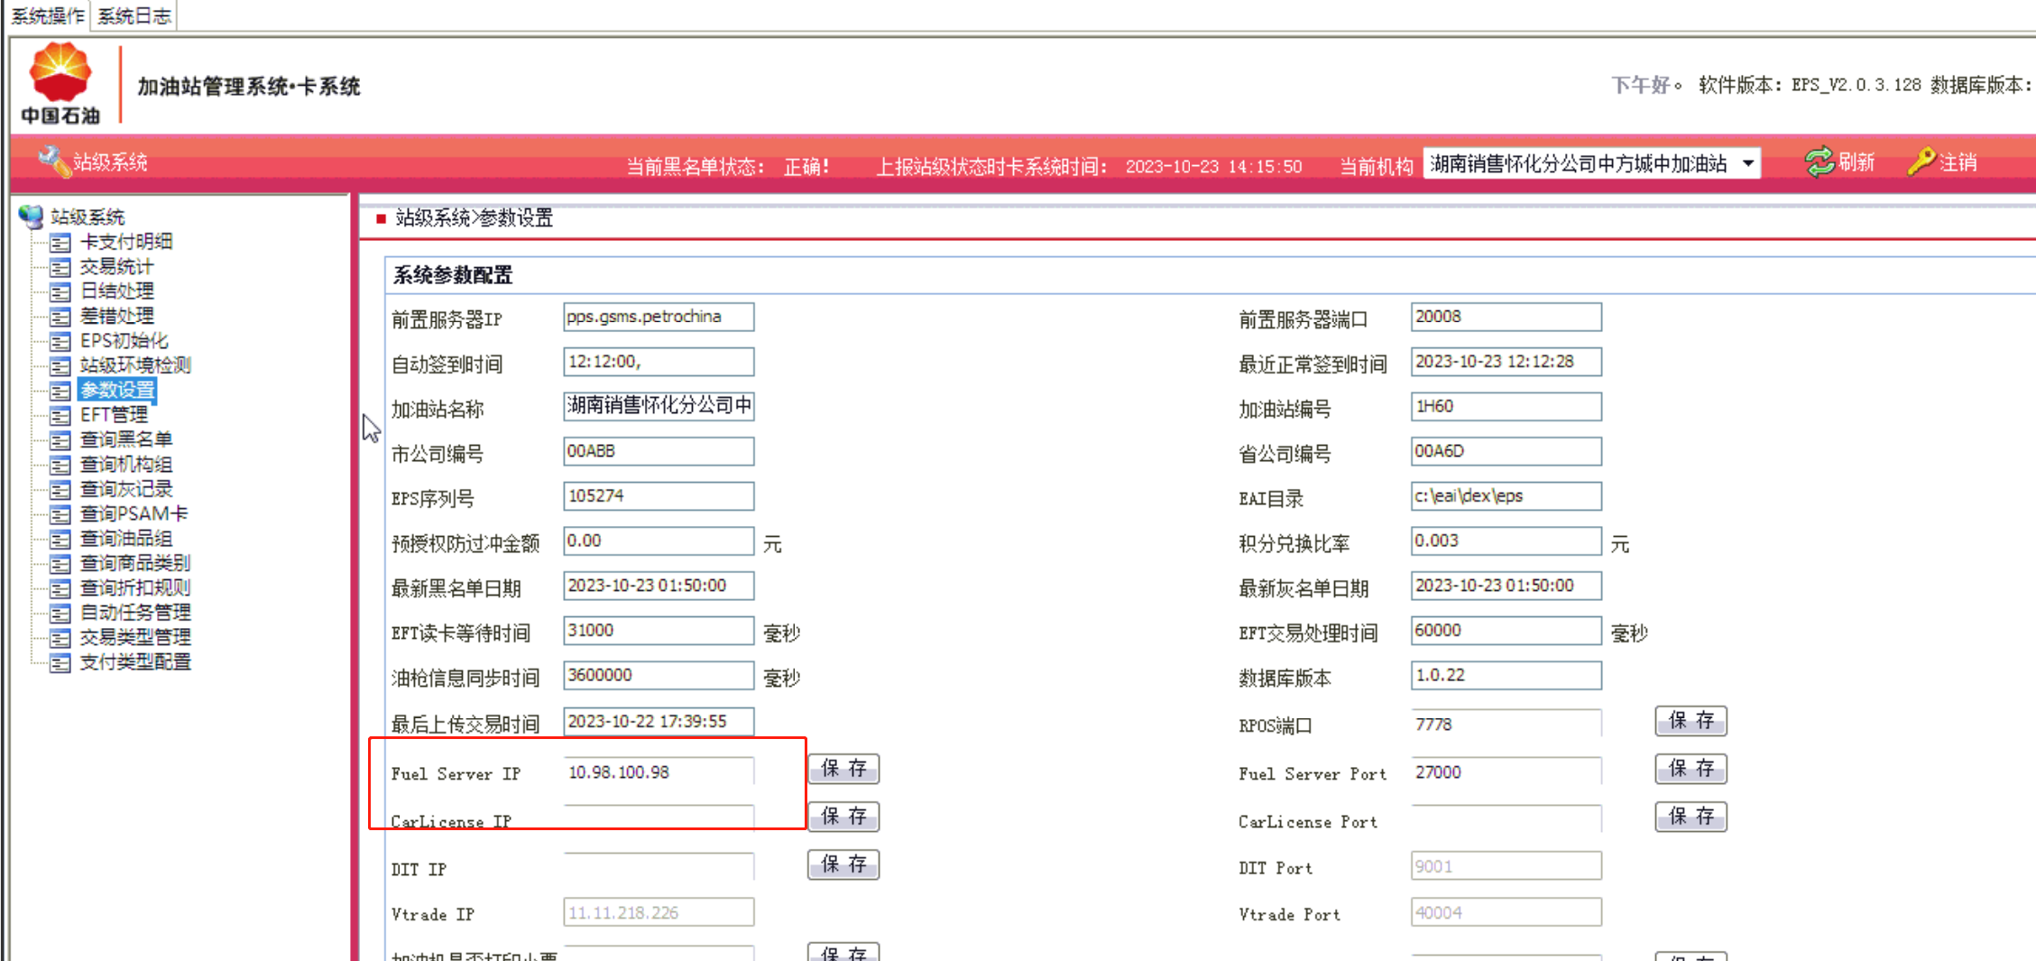The height and width of the screenshot is (961, 2036).
Task: Click the refresh icon beside 刷新
Action: pos(1819,162)
